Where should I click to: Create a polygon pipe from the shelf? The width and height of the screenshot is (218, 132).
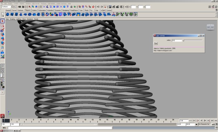click(38, 14)
